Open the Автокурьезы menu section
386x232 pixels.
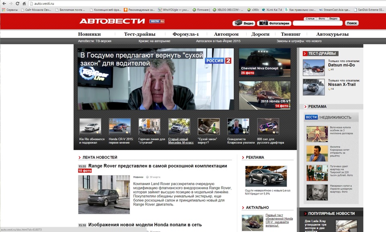click(x=333, y=34)
